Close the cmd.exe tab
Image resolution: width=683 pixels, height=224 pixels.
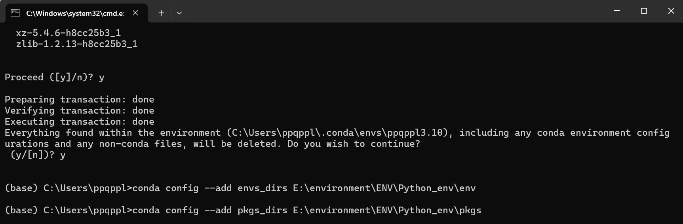(135, 13)
